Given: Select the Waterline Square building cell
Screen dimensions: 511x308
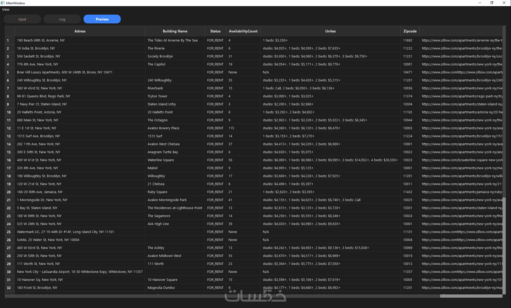Looking at the screenshot, I should pyautogui.click(x=161, y=160).
